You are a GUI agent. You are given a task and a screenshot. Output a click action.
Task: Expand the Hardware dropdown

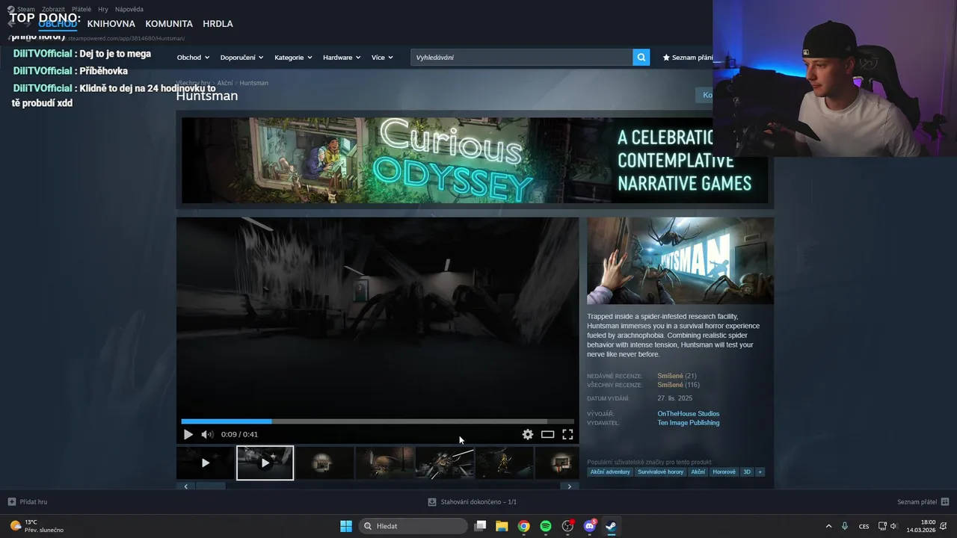tap(342, 58)
